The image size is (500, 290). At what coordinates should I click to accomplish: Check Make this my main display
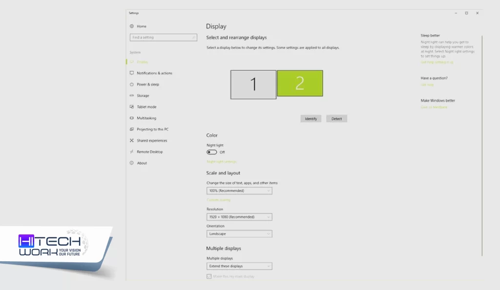(x=208, y=276)
